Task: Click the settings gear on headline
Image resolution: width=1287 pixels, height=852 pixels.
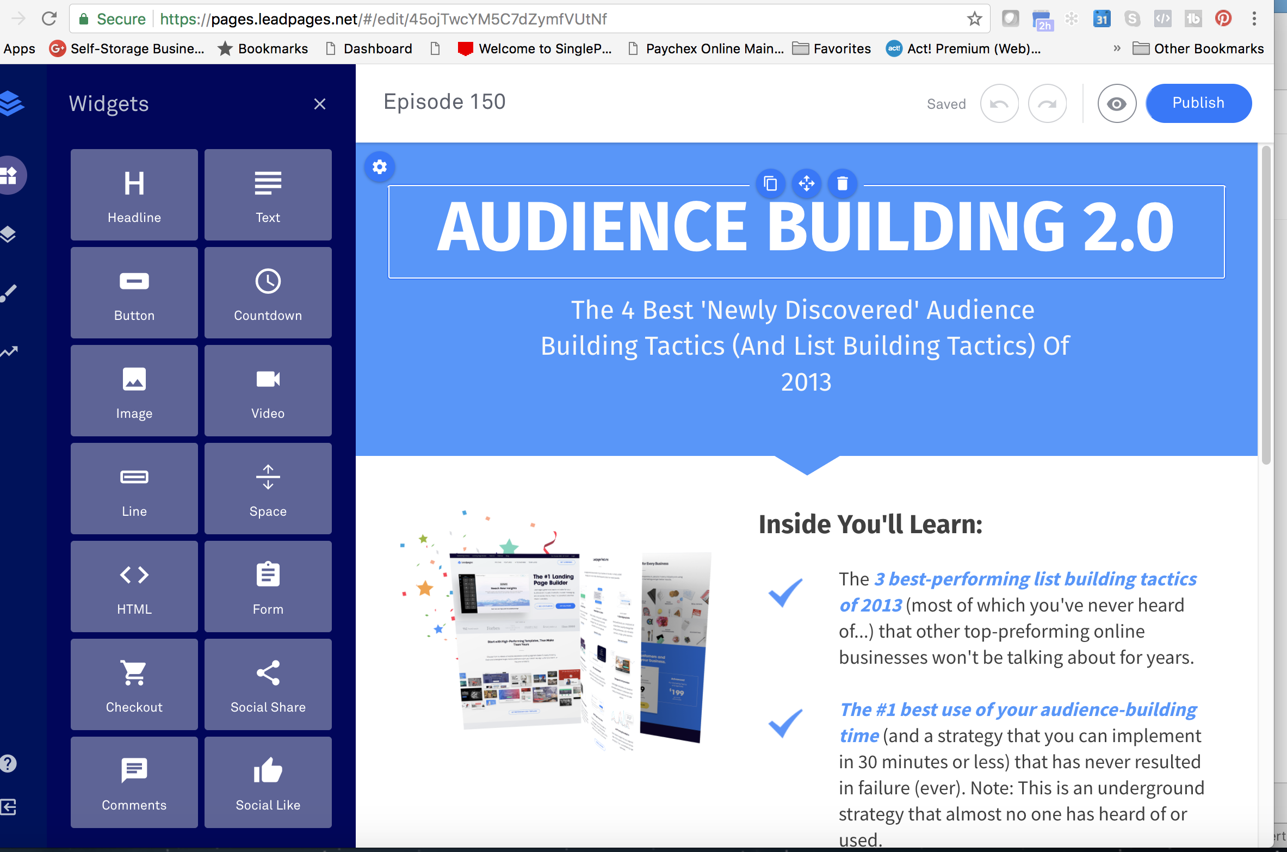Action: (x=379, y=165)
